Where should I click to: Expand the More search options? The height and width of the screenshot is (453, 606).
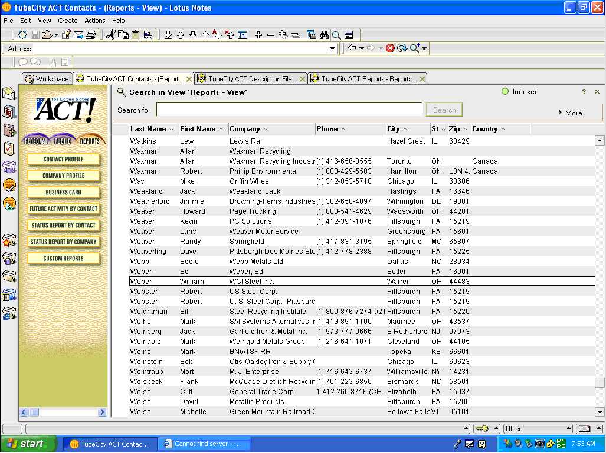(571, 113)
